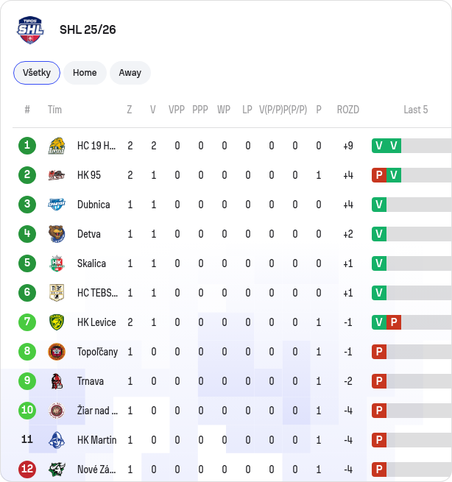Click the red P badge for HK 95
The image size is (452, 482).
[x=379, y=175]
